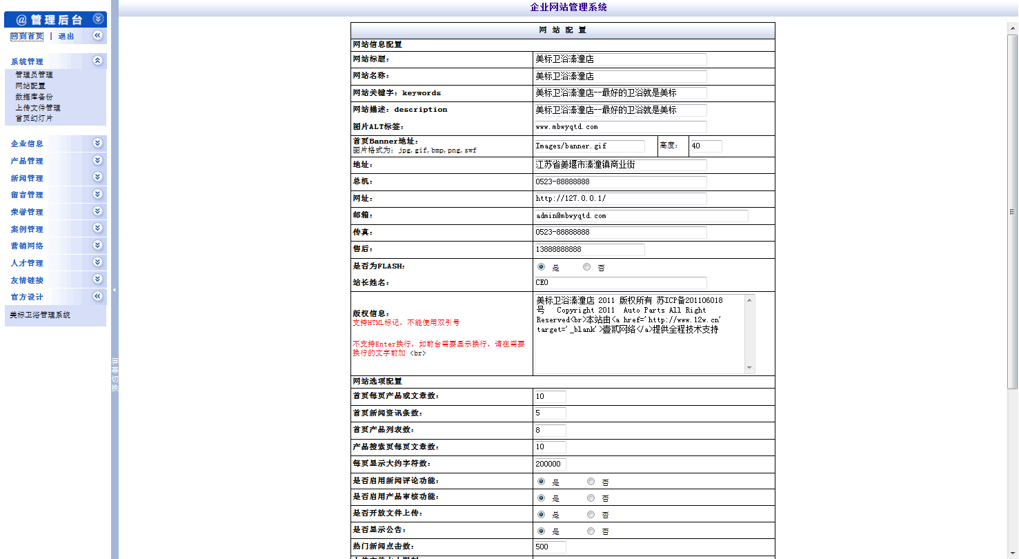Click the arrow icon on 管理后台 header
Viewport: 1019px width, 559px height.
(98, 19)
